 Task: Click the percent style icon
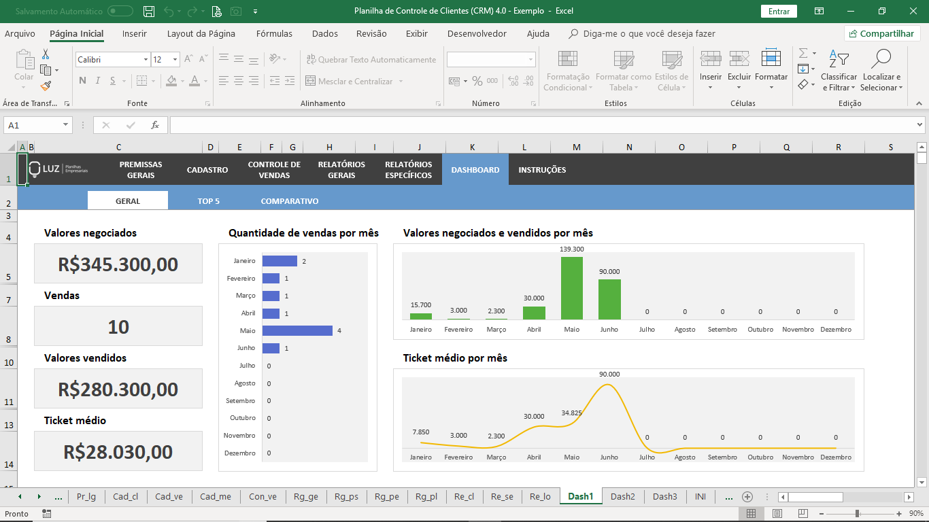(477, 81)
